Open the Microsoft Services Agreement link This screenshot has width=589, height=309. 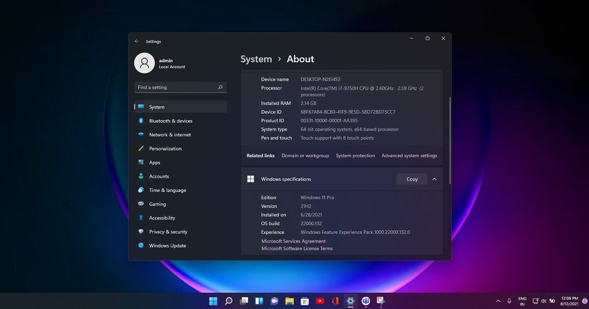click(x=294, y=241)
